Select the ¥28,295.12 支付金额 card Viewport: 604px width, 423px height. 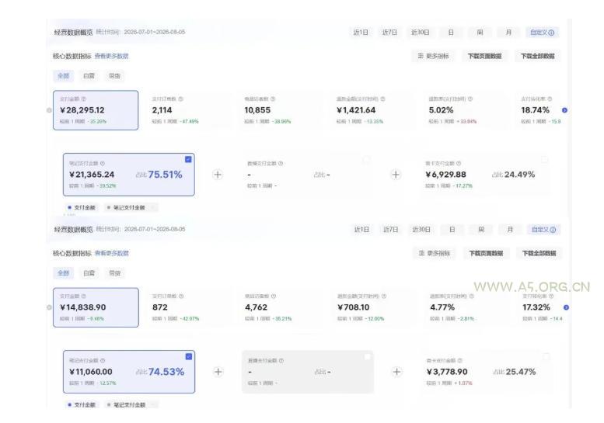pyautogui.click(x=96, y=110)
